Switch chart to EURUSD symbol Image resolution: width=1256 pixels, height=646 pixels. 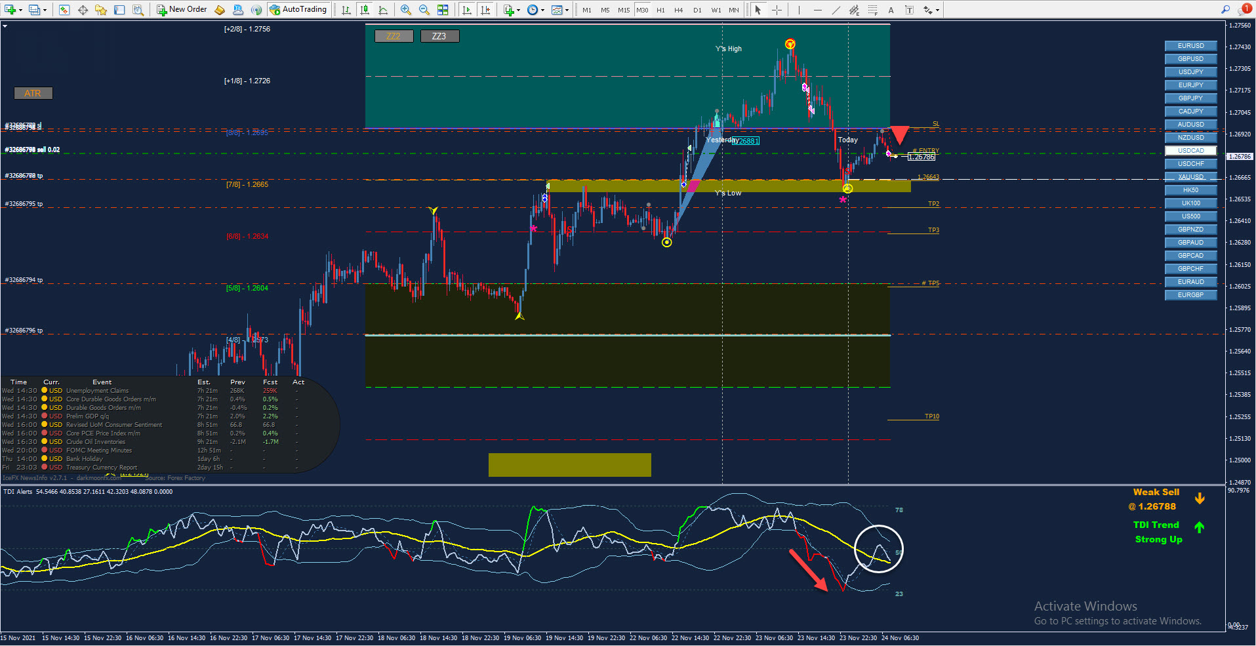click(x=1190, y=46)
